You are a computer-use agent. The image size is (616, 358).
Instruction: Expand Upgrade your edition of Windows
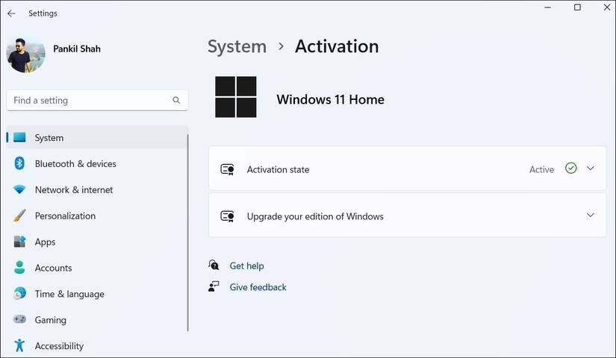pos(590,216)
